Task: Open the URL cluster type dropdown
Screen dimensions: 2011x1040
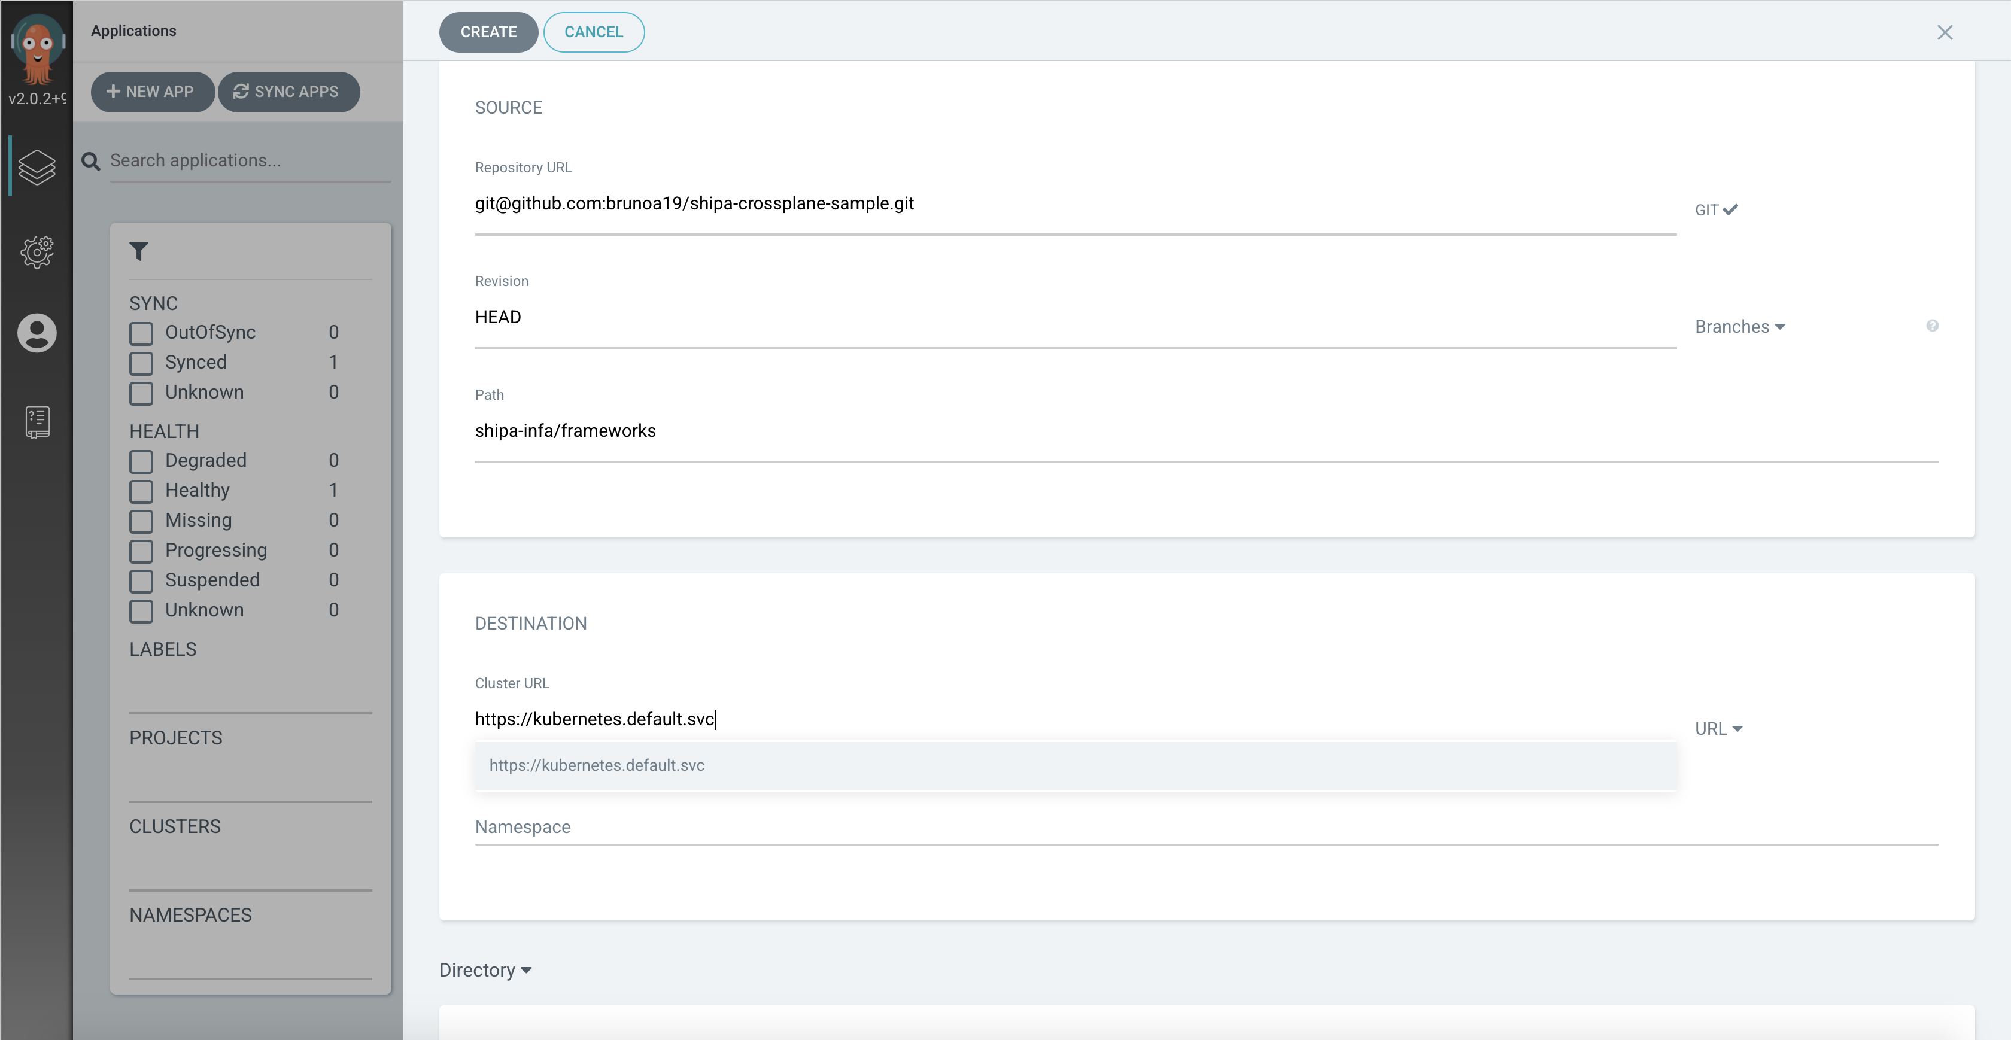Action: [1718, 728]
